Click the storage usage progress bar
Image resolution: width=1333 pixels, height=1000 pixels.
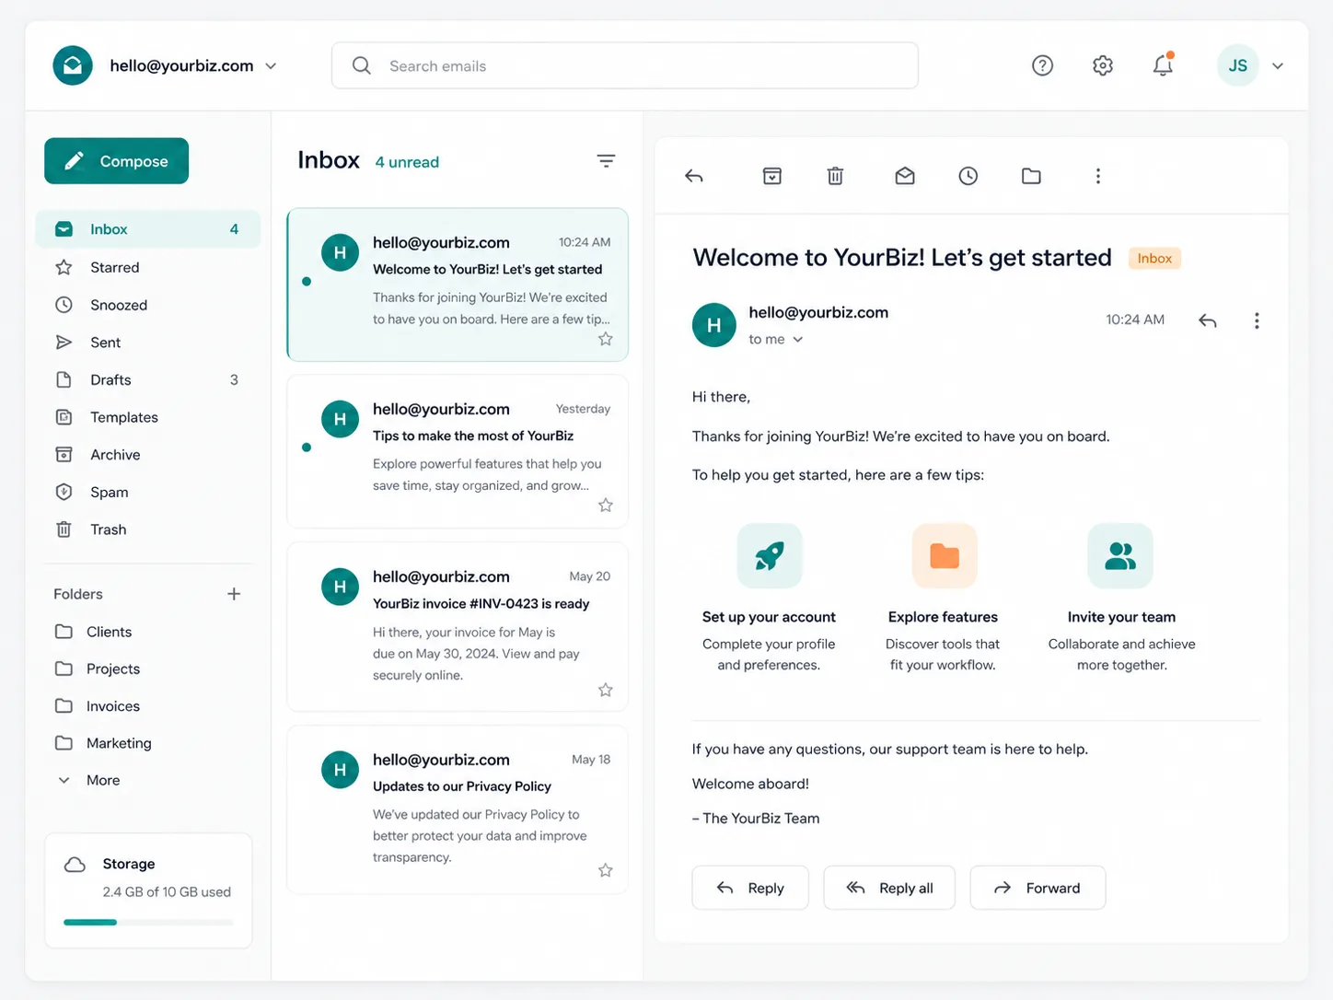click(148, 922)
